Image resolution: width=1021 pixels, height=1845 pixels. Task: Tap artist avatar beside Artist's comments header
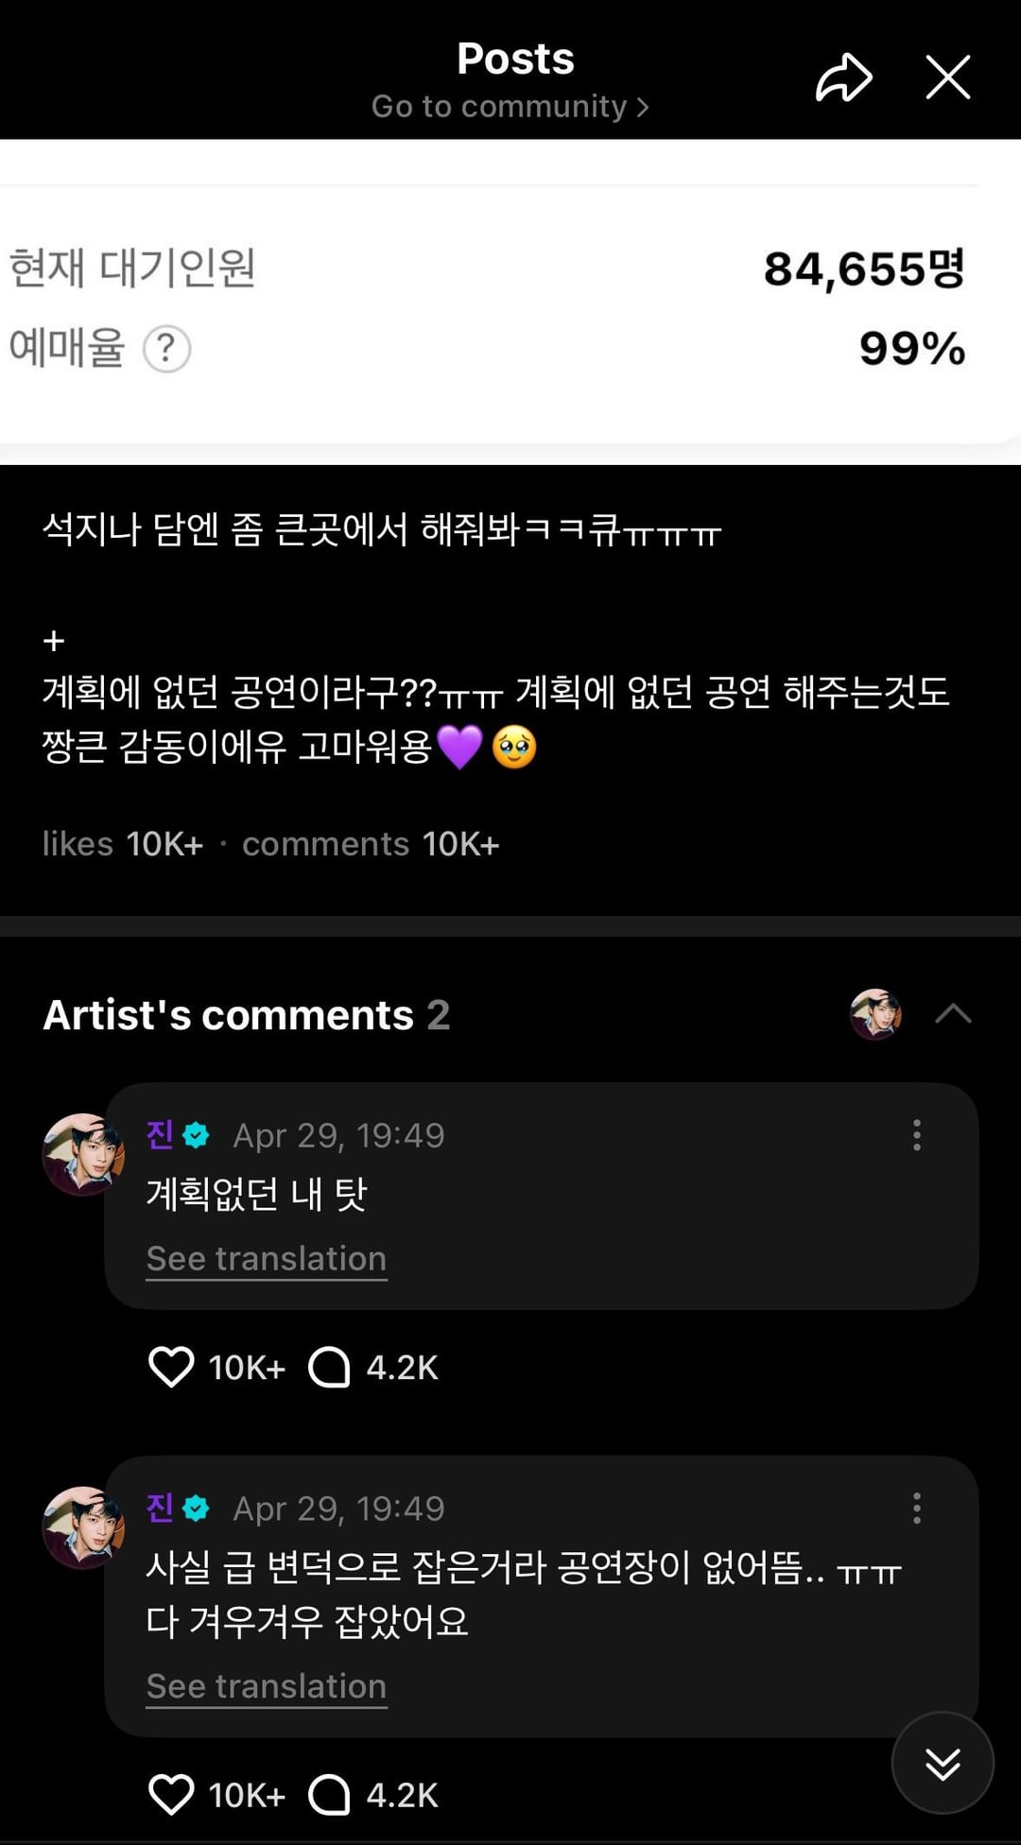click(875, 1014)
